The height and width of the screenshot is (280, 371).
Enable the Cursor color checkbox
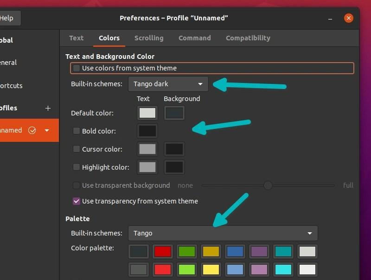77,149
